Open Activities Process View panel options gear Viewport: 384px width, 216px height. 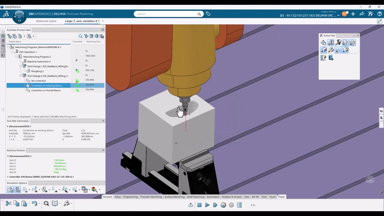103,30
